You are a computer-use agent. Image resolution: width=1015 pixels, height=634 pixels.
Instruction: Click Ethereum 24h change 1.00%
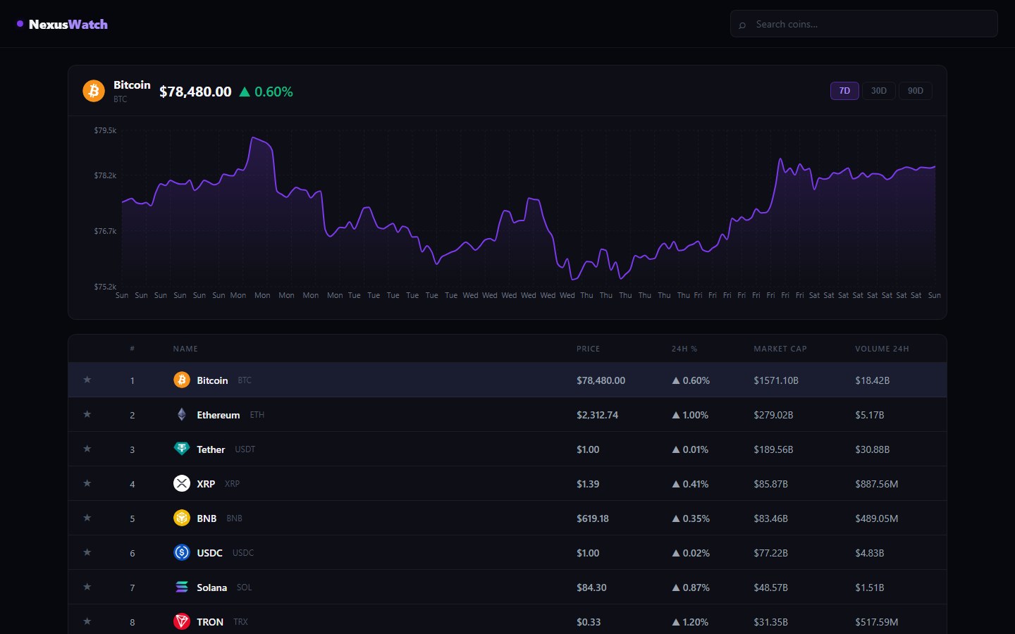[690, 415]
